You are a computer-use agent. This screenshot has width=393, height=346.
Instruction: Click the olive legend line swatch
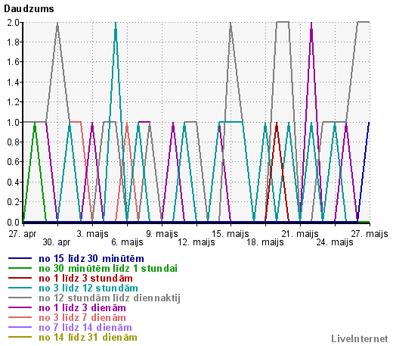click(20, 337)
